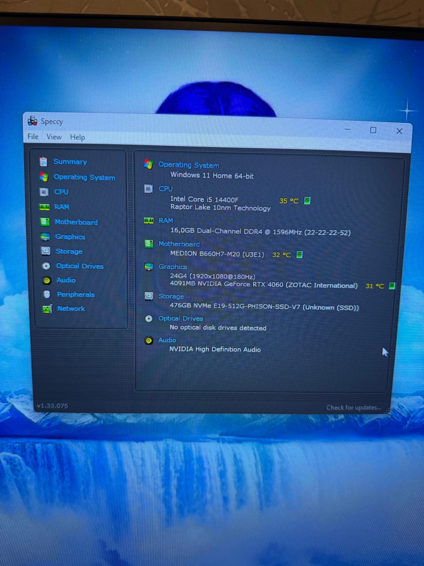This screenshot has width=424, height=566.
Task: Select RAM section label in the sidebar
Action: (x=62, y=207)
